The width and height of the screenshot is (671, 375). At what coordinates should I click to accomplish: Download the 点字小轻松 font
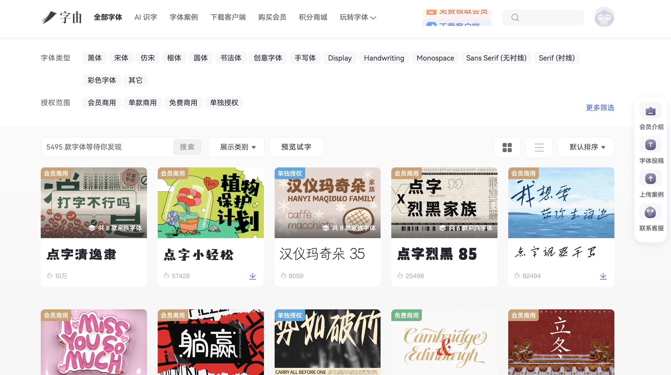tap(252, 276)
